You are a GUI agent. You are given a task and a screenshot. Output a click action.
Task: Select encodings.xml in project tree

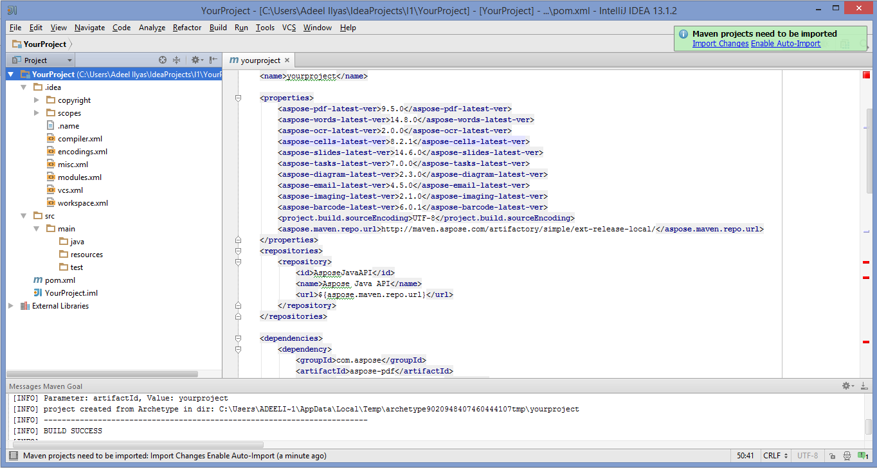[82, 152]
